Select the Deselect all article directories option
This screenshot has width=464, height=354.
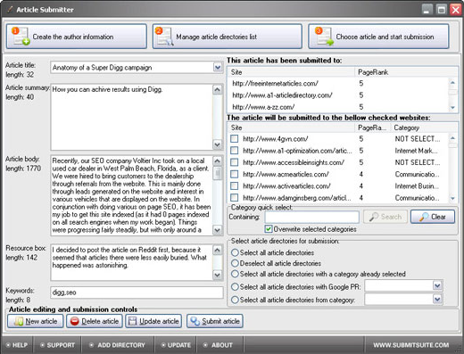tap(235, 263)
